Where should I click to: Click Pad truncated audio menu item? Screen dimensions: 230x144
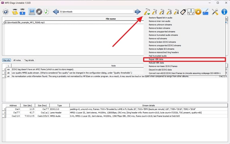click(157, 56)
